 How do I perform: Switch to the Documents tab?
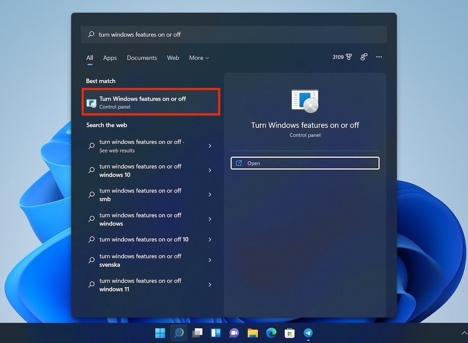(x=142, y=58)
